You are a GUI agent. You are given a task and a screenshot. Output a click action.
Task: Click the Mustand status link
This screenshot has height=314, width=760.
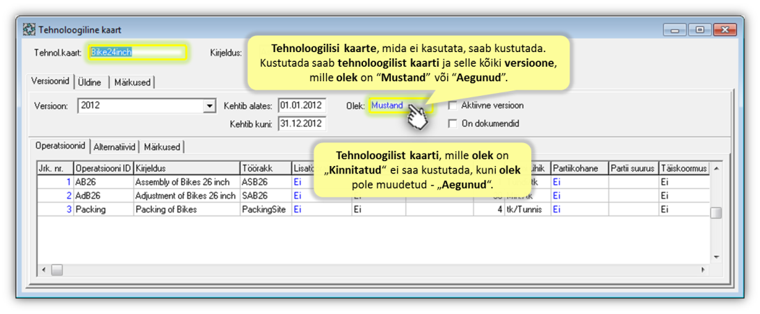coord(387,106)
